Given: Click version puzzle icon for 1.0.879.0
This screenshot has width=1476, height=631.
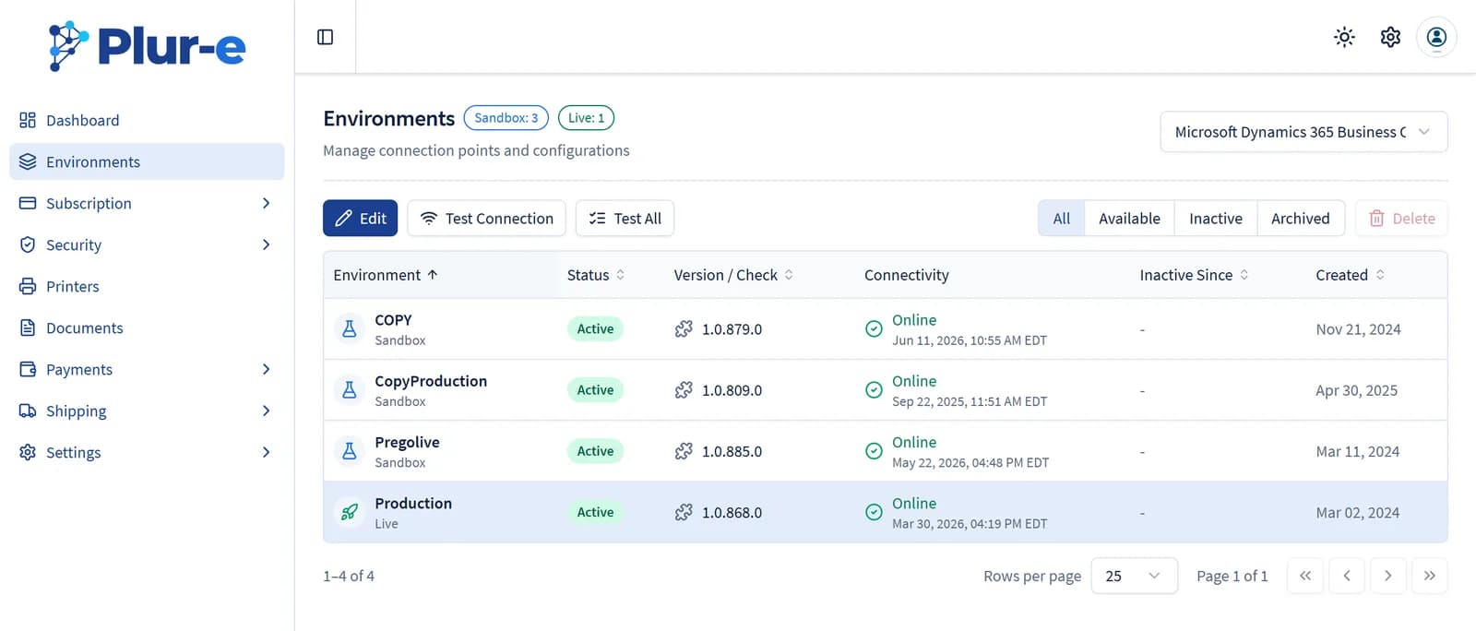Looking at the screenshot, I should (684, 328).
